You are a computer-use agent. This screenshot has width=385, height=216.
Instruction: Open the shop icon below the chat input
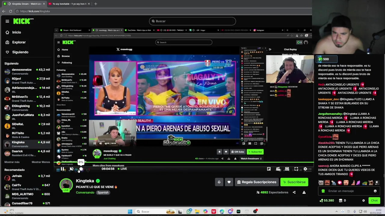(340, 201)
